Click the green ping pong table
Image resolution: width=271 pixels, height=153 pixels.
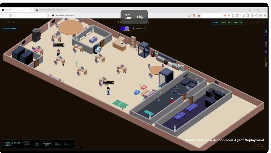pos(121,104)
